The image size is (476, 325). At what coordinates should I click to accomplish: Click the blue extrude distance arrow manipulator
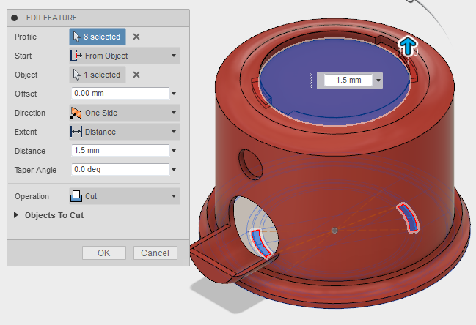[x=407, y=45]
